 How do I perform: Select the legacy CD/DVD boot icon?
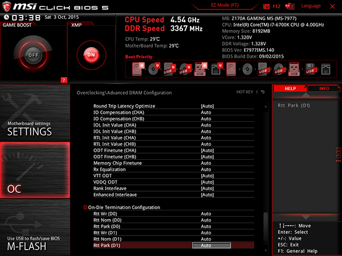coord(247,69)
